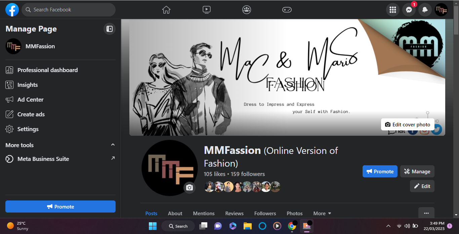
Task: Click the 159 followers text
Action: click(248, 174)
